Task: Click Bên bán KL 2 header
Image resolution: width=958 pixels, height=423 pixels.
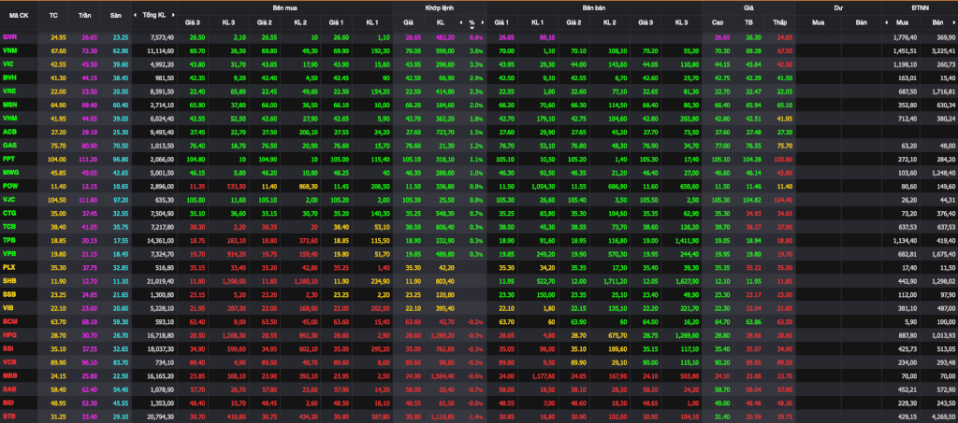Action: tap(609, 22)
